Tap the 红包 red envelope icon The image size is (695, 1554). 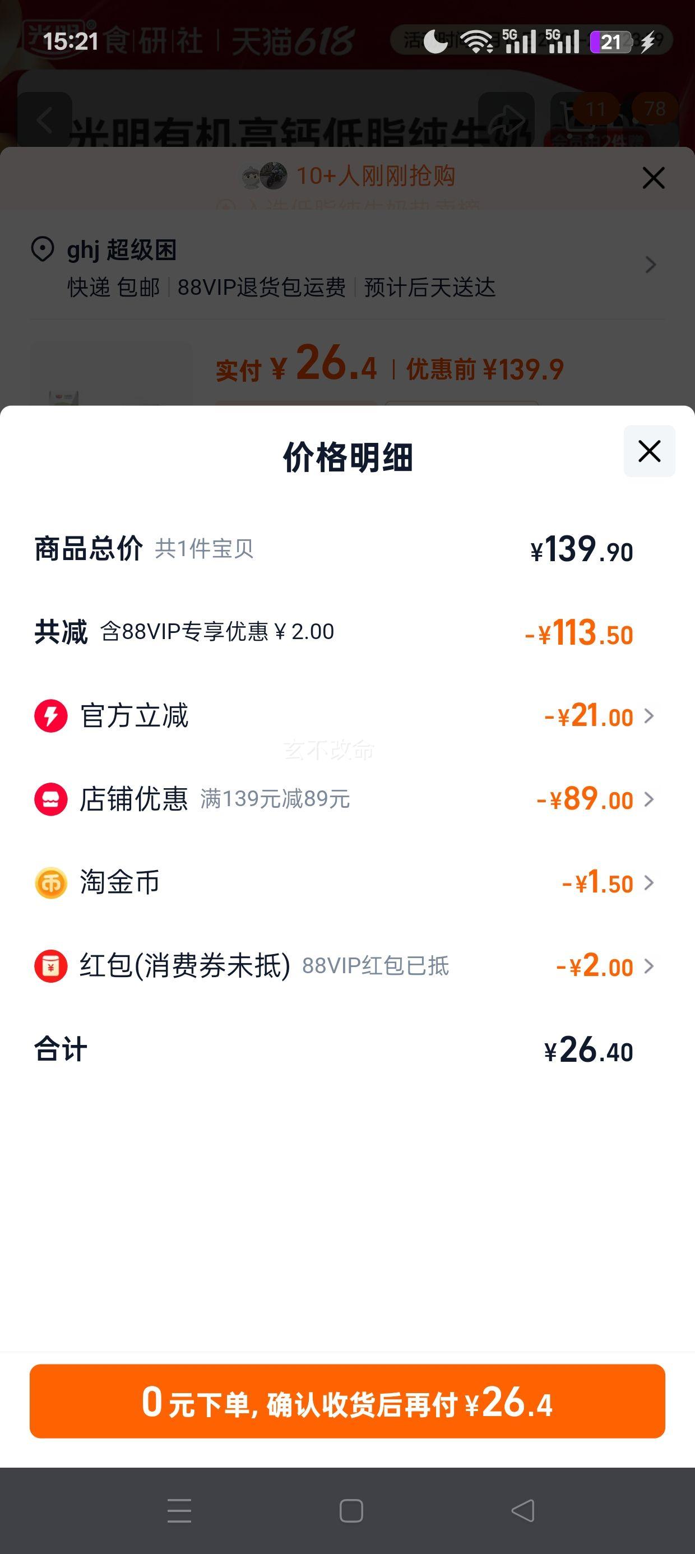[50, 966]
